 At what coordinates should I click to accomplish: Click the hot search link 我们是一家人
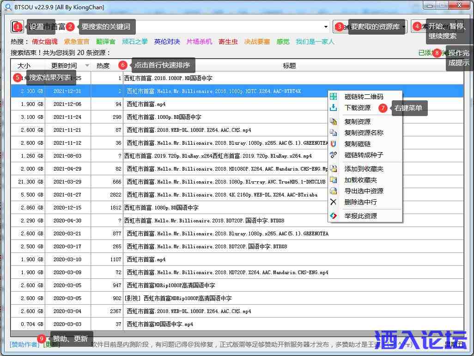pyautogui.click(x=315, y=42)
